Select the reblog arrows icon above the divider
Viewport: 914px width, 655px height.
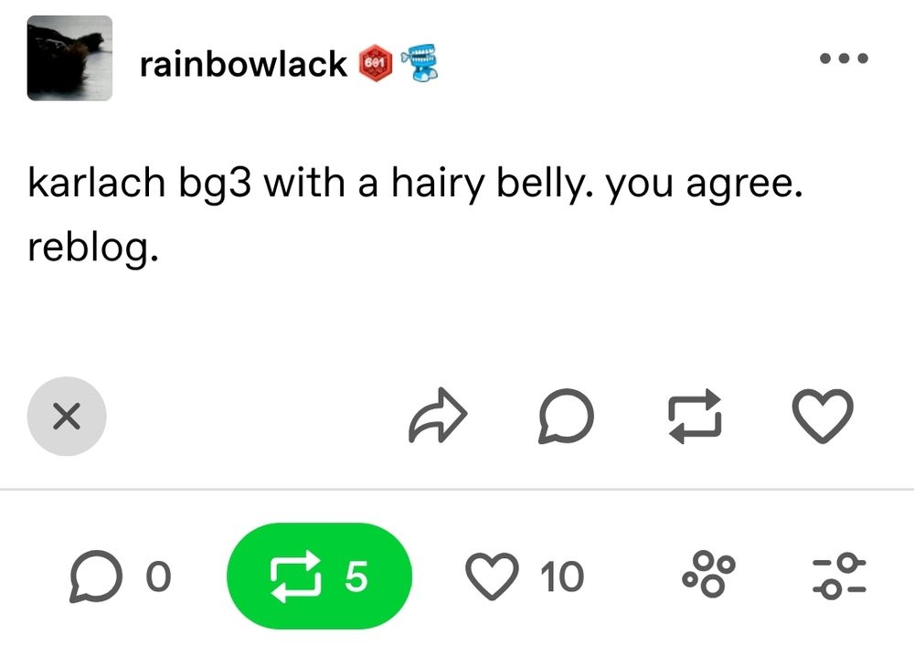coord(696,417)
